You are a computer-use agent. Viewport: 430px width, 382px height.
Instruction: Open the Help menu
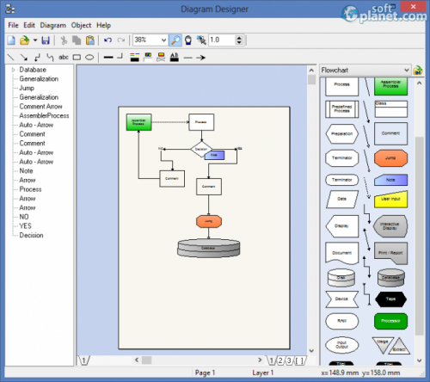point(103,25)
